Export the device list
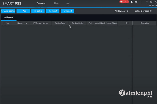Screen dimensions: 157x104 67,11
